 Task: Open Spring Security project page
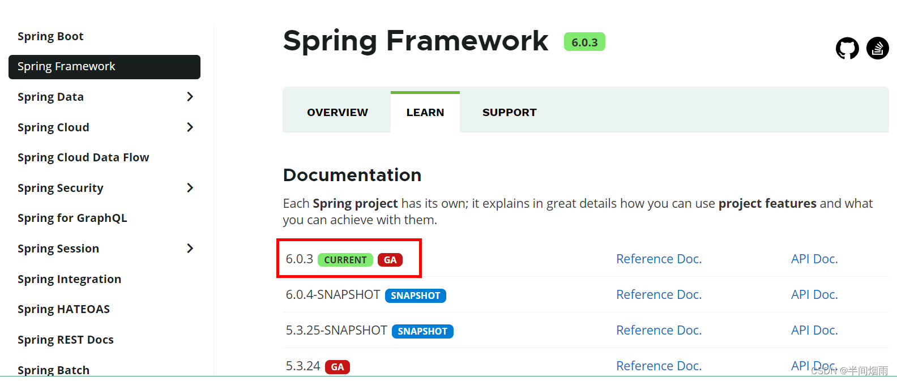61,188
